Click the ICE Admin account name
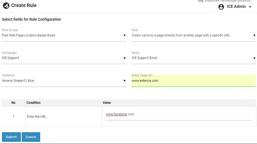The width and height of the screenshot is (257, 144). click(x=236, y=7)
